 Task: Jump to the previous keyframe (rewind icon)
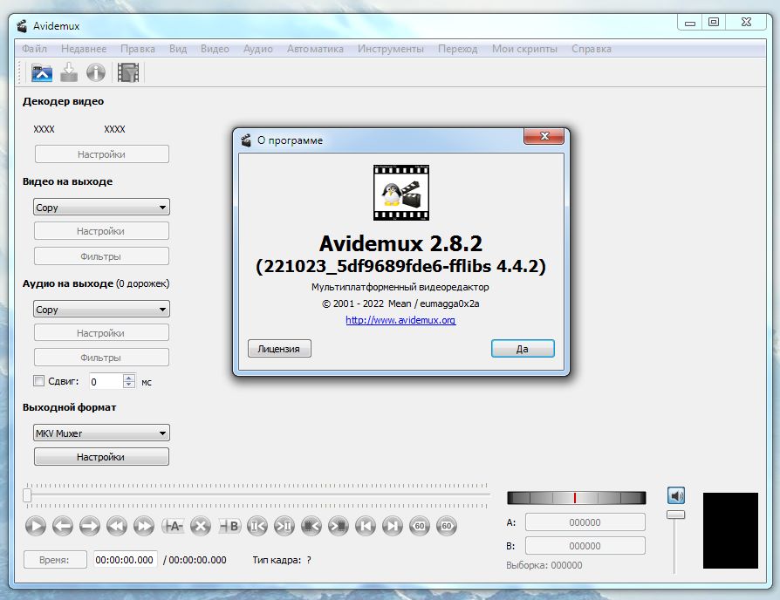point(117,526)
